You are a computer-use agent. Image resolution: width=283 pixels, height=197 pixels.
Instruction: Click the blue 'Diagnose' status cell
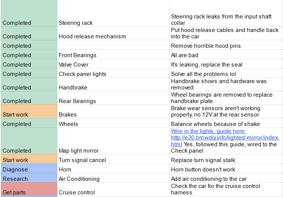click(15, 170)
